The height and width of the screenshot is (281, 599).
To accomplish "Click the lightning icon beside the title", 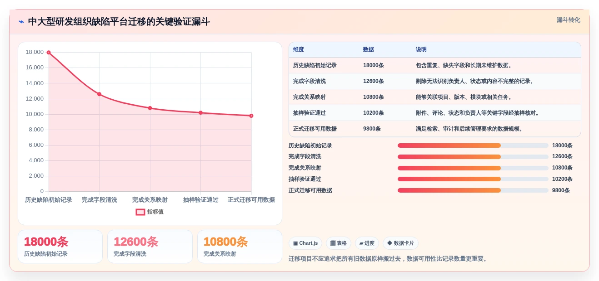I will [21, 22].
